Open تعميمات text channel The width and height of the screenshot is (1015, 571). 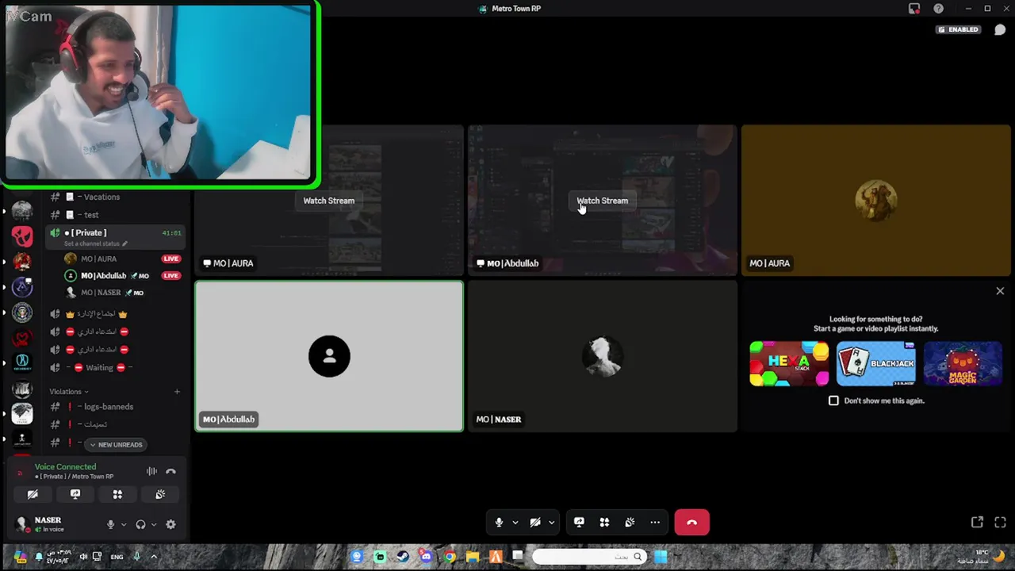pyautogui.click(x=95, y=425)
